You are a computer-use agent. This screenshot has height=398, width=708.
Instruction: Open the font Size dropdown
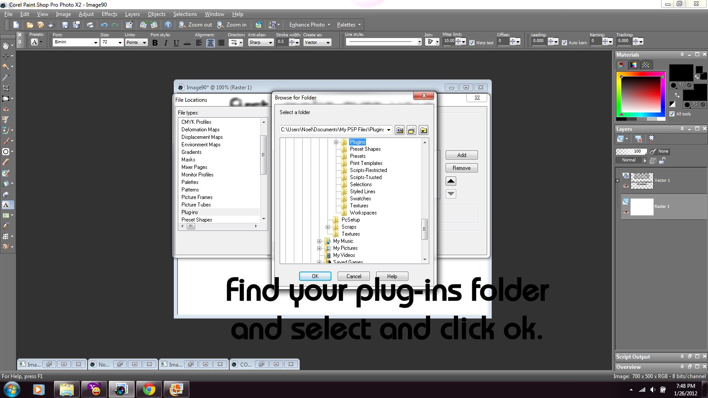(x=120, y=42)
